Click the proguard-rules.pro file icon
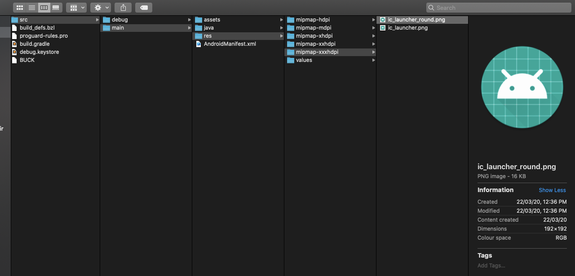575x276 pixels. (x=14, y=36)
